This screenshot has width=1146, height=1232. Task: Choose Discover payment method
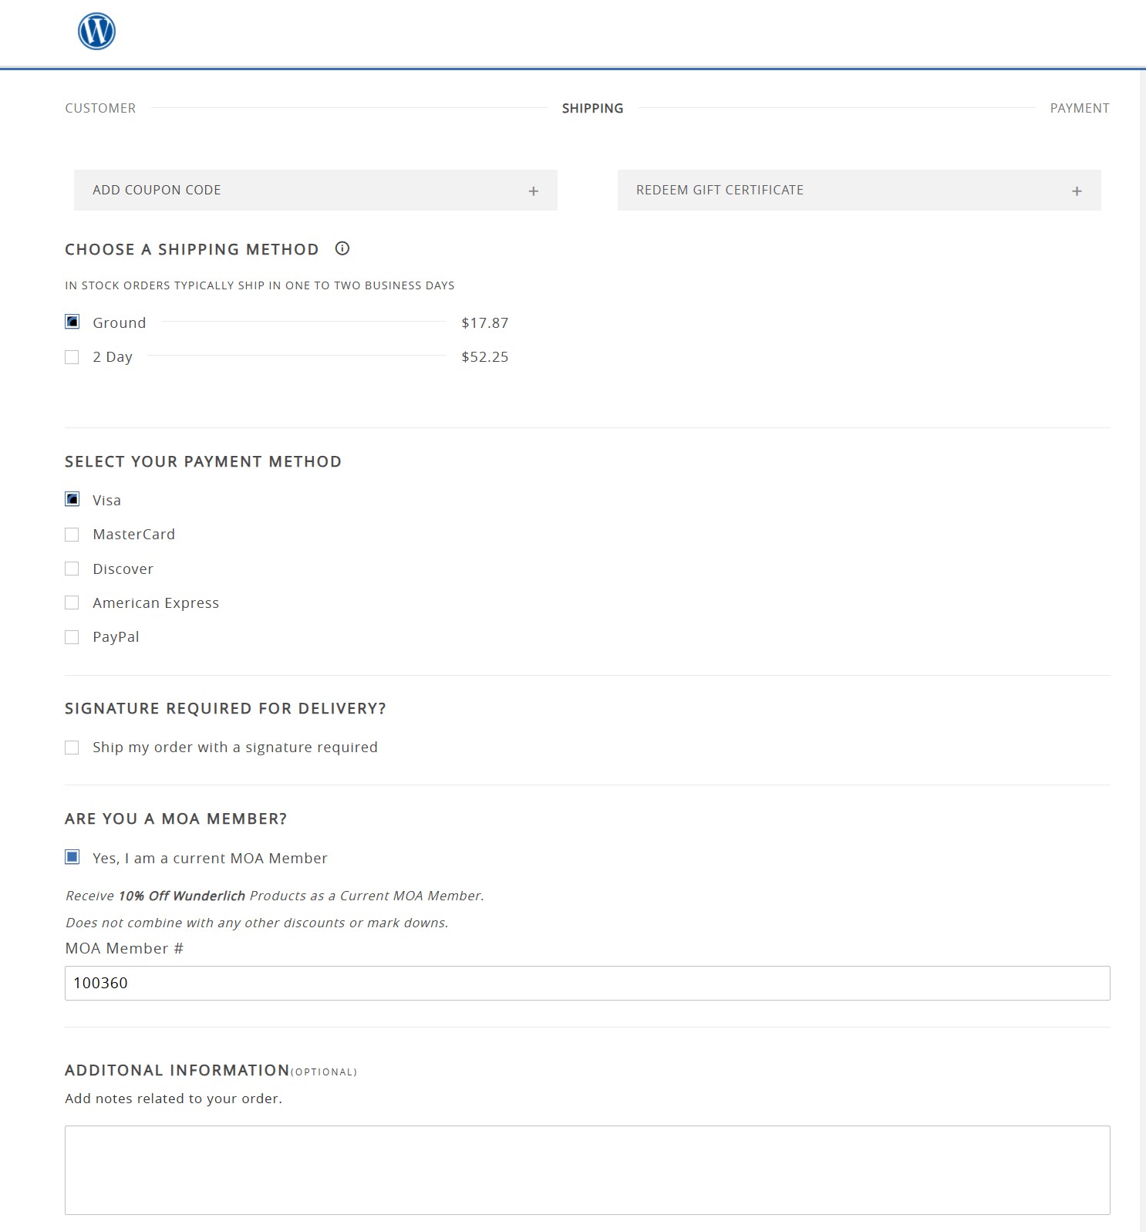[72, 569]
